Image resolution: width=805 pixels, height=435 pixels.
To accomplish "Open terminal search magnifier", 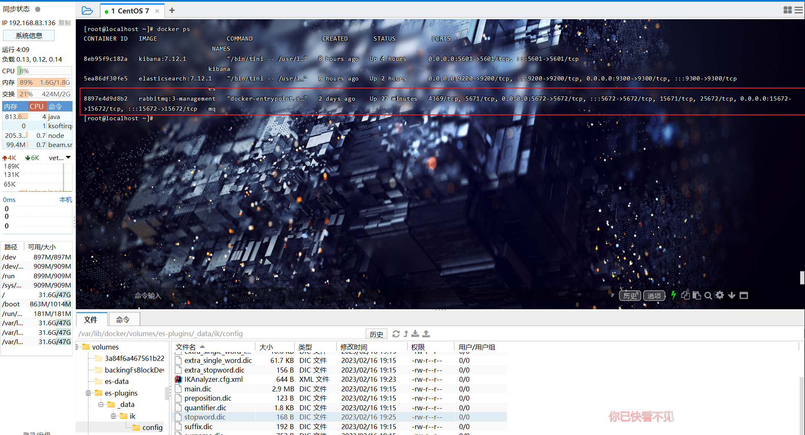I will 708,295.
